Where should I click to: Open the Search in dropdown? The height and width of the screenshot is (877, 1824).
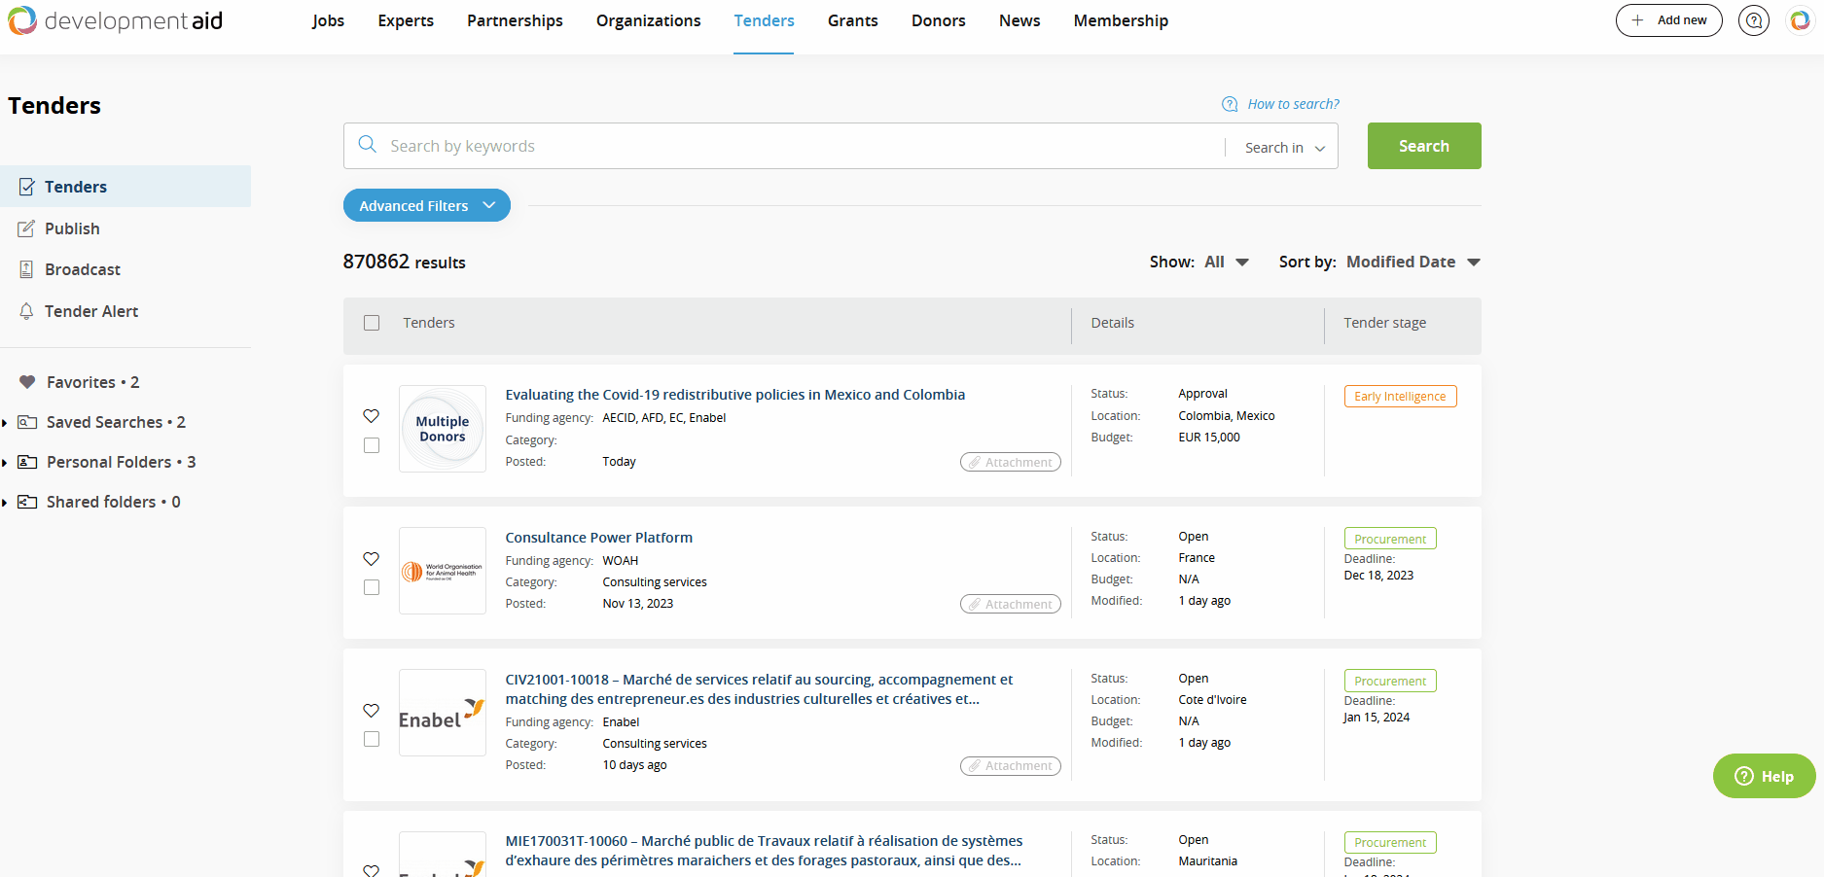(x=1284, y=148)
